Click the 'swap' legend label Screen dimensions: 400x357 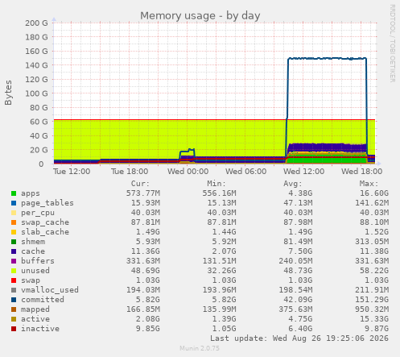(x=31, y=280)
